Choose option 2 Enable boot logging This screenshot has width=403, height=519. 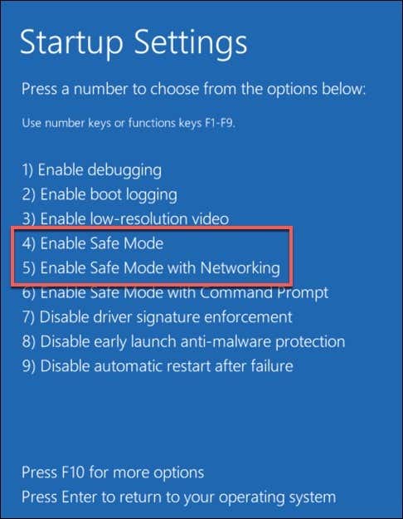(x=100, y=194)
